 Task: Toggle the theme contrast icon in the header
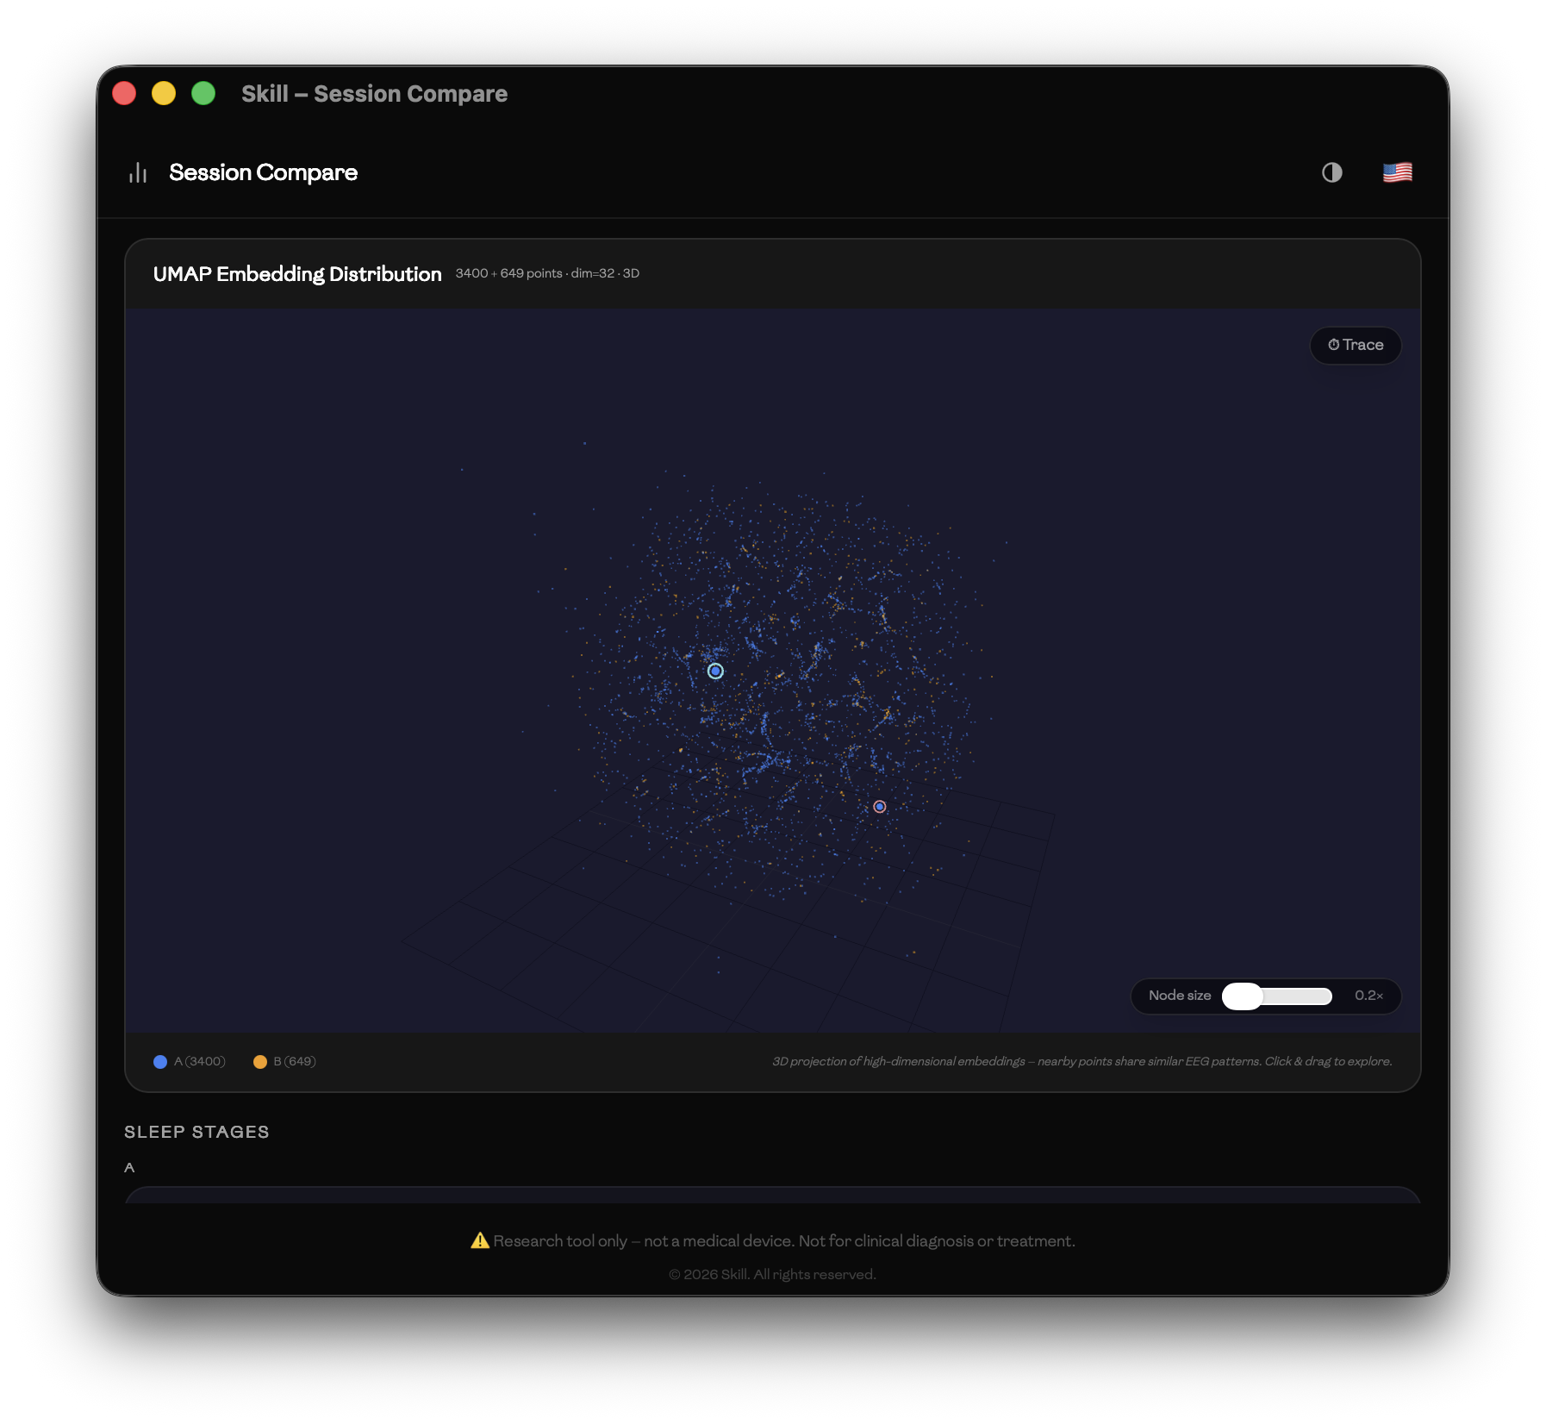coord(1330,172)
